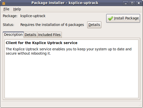Minimize the Package Installer window
The height and width of the screenshot is (108, 143).
coord(126,3)
